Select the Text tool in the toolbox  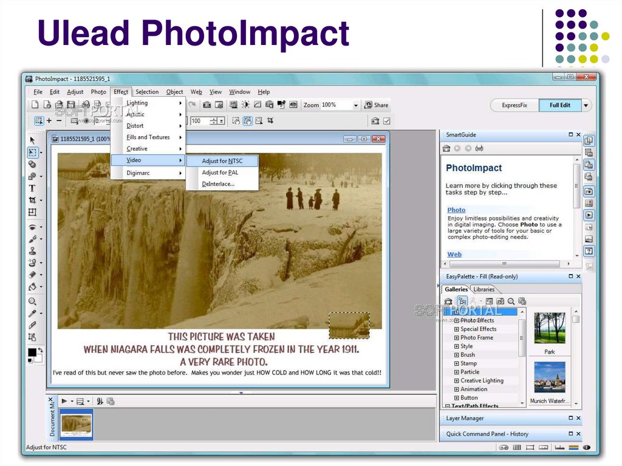tap(32, 188)
